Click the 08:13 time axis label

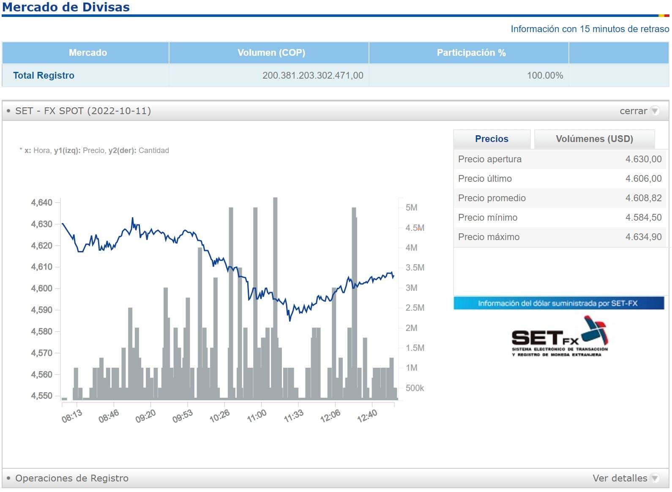72,416
